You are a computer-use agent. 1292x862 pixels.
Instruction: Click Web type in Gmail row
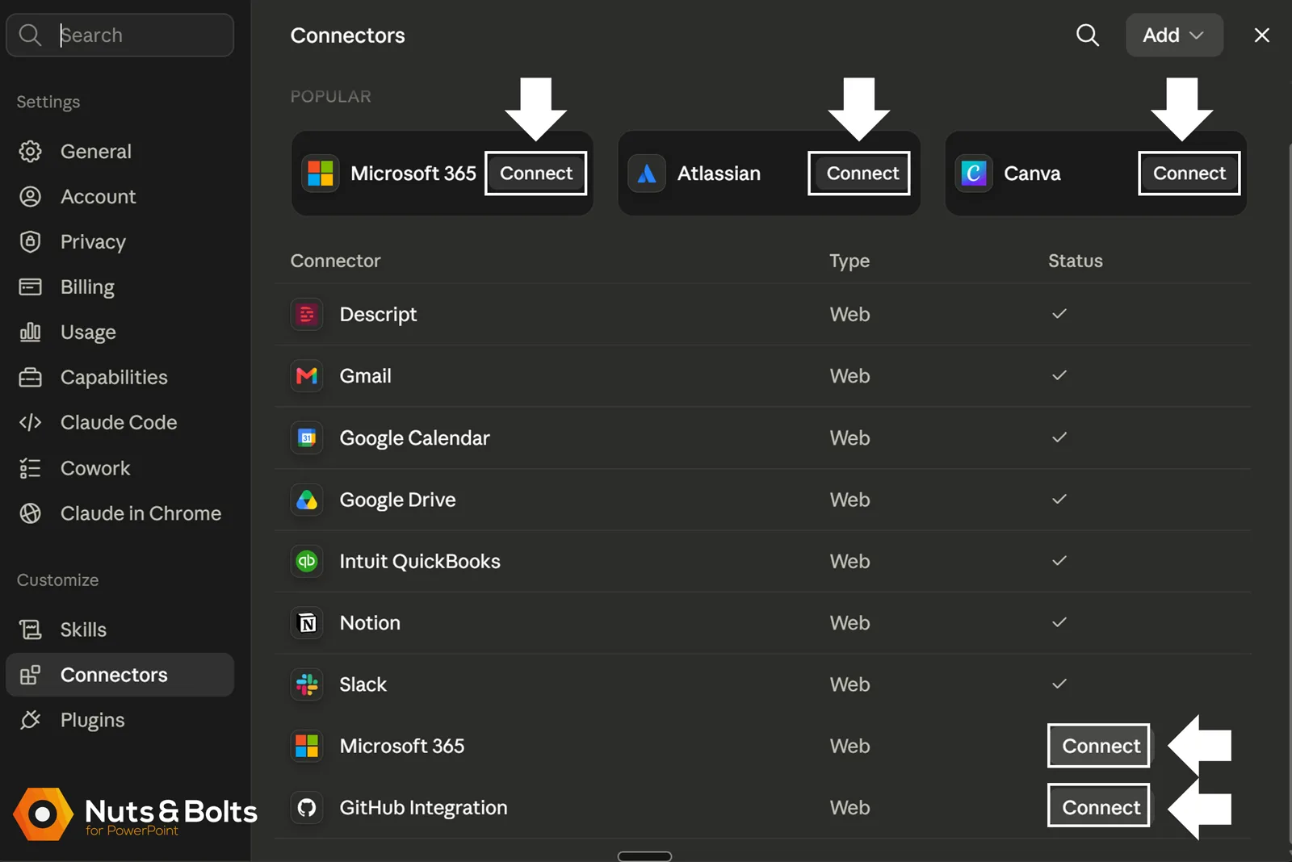[x=849, y=376]
